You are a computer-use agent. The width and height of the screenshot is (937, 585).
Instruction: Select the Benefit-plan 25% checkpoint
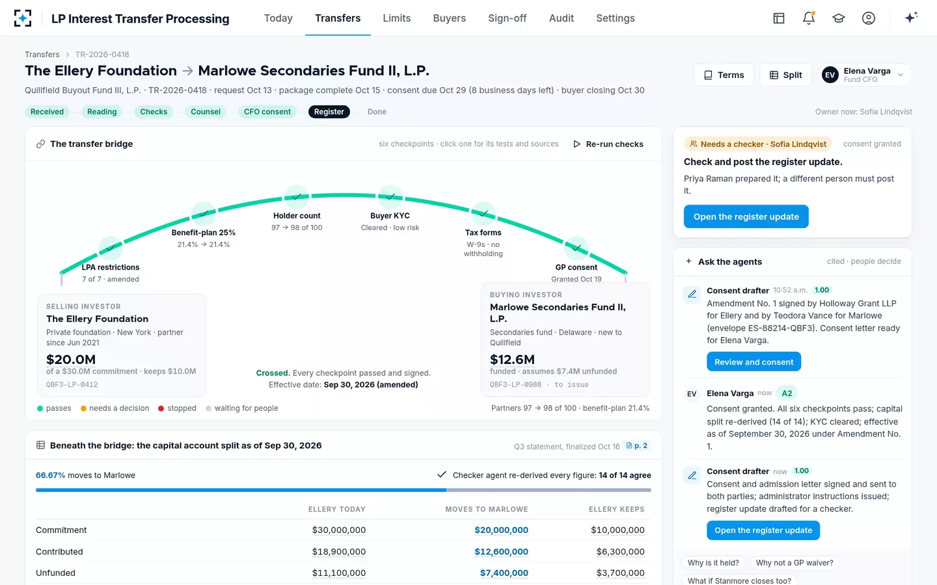(204, 214)
